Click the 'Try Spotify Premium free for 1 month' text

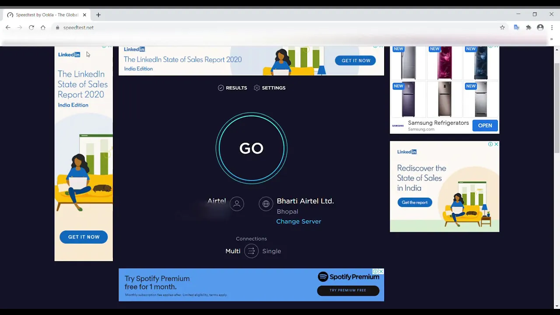click(157, 283)
